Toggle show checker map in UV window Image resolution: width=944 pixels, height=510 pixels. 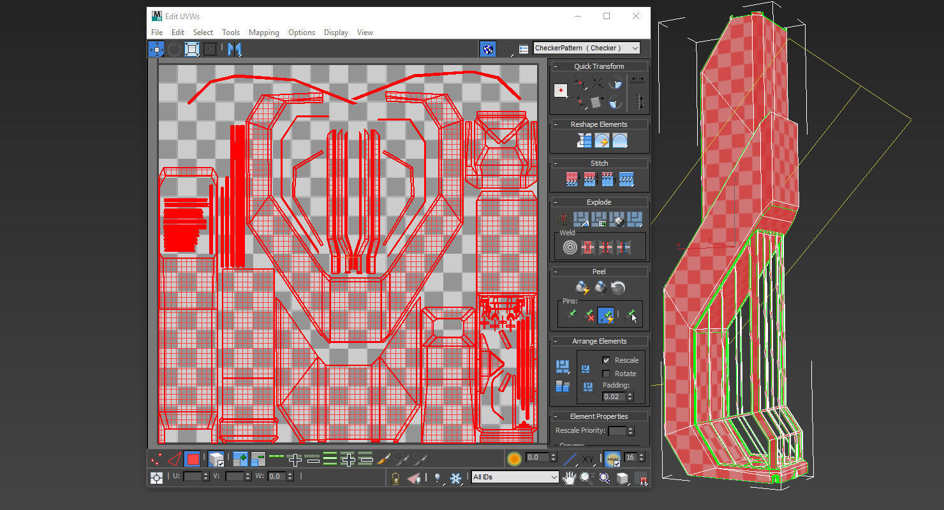click(x=488, y=49)
